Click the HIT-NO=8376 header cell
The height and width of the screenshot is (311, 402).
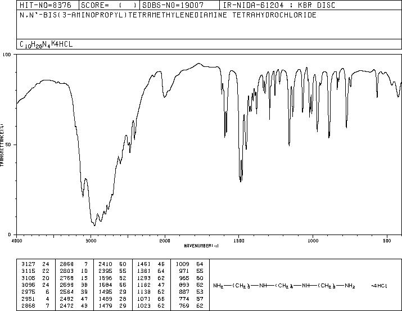pos(46,5)
